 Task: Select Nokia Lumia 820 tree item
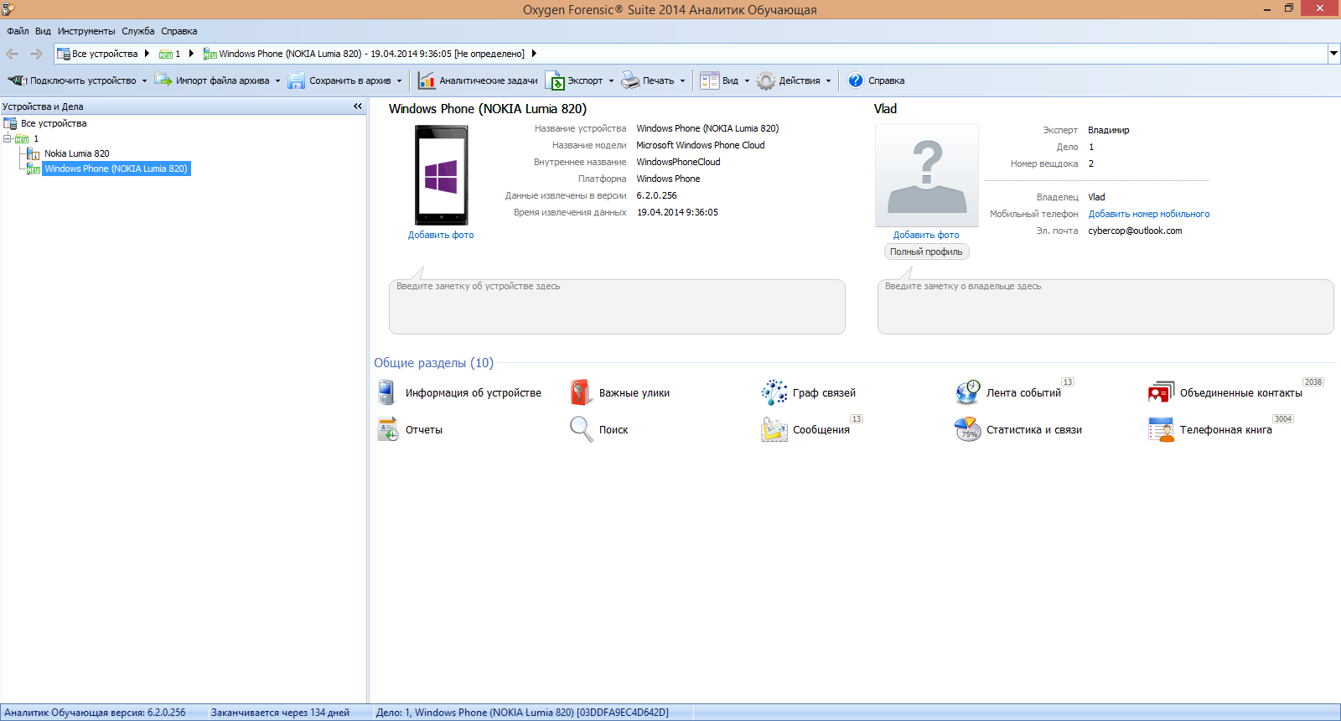pyautogui.click(x=77, y=153)
